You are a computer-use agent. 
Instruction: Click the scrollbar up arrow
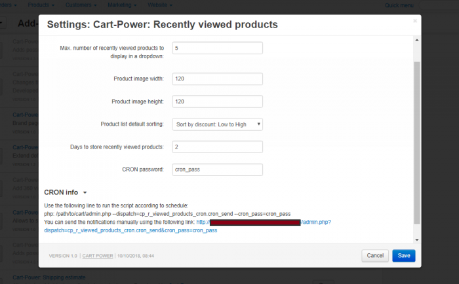pyautogui.click(x=417, y=40)
